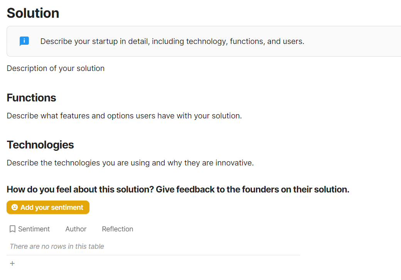Click the Solution page heading
The width and height of the screenshot is (401, 280).
point(33,13)
